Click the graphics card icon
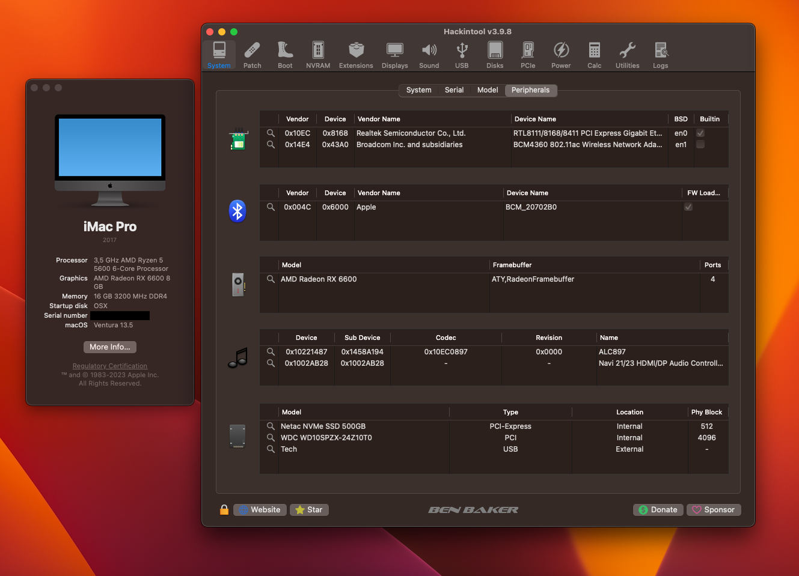The height and width of the screenshot is (576, 799). point(238,284)
